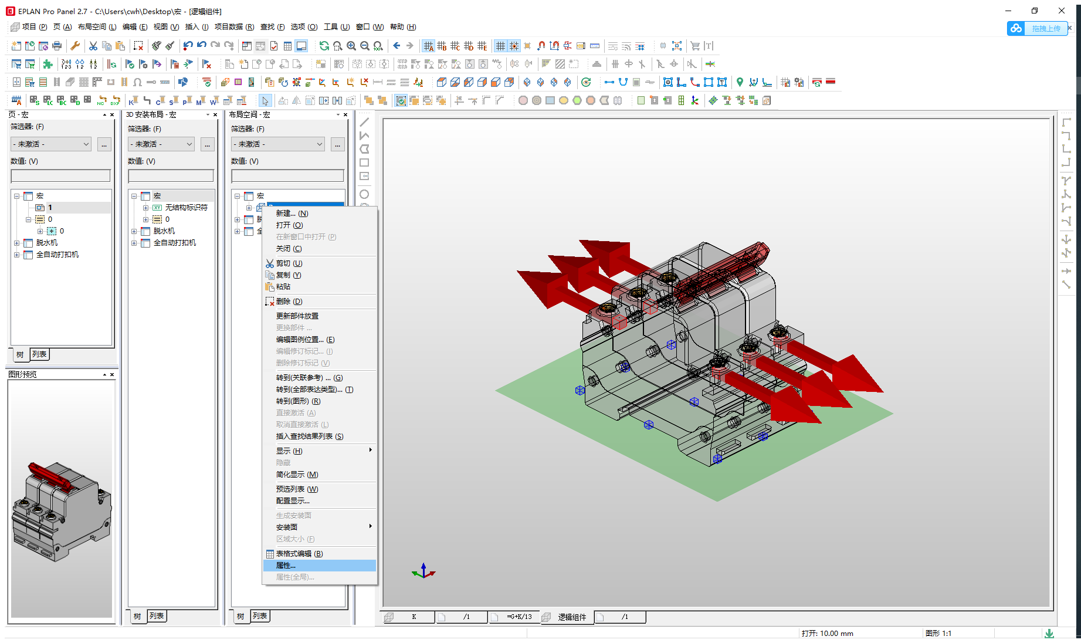Toggle the grid display button

tap(500, 46)
